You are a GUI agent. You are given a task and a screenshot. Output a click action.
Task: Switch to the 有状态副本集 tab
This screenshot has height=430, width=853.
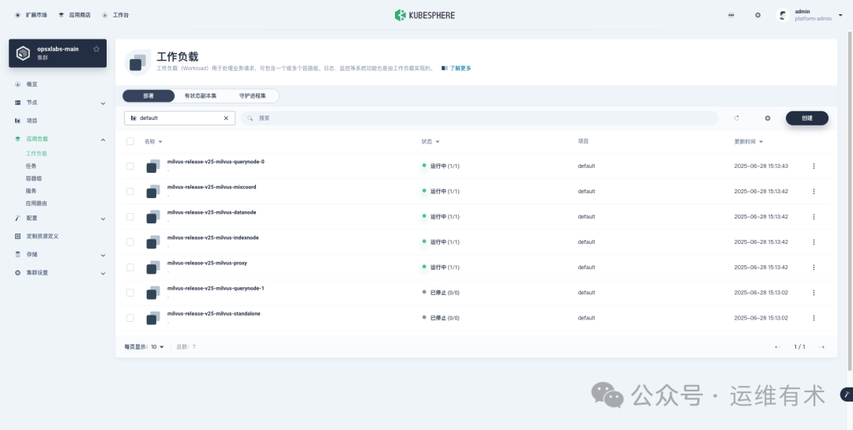[x=200, y=95]
